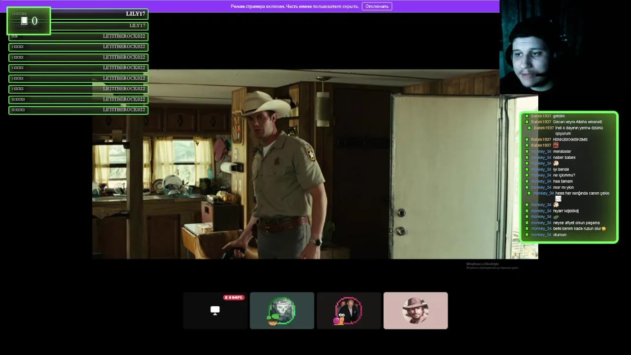Screen dimensions: 631x355
Task: Click chat message 'naber babek'
Action: (x=564, y=157)
